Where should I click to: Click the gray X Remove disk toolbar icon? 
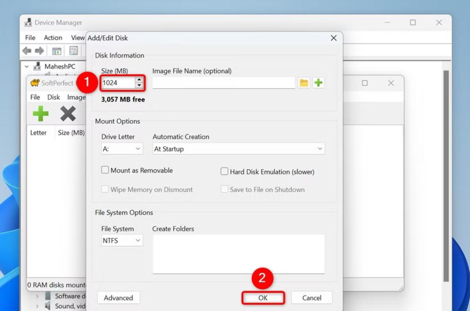click(68, 114)
